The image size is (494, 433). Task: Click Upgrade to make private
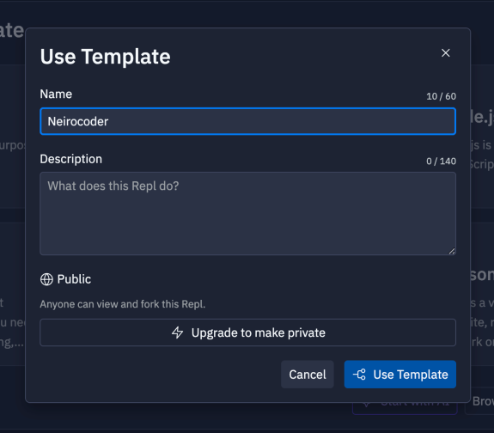point(248,332)
